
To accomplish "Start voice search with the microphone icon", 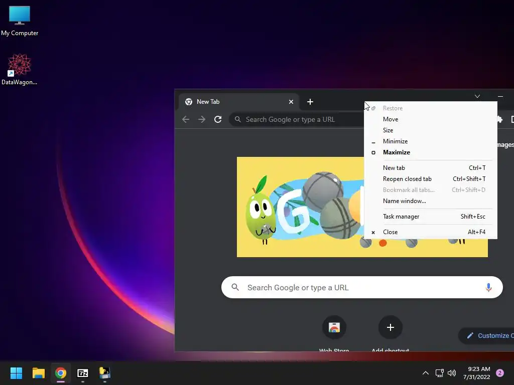I will tap(488, 287).
